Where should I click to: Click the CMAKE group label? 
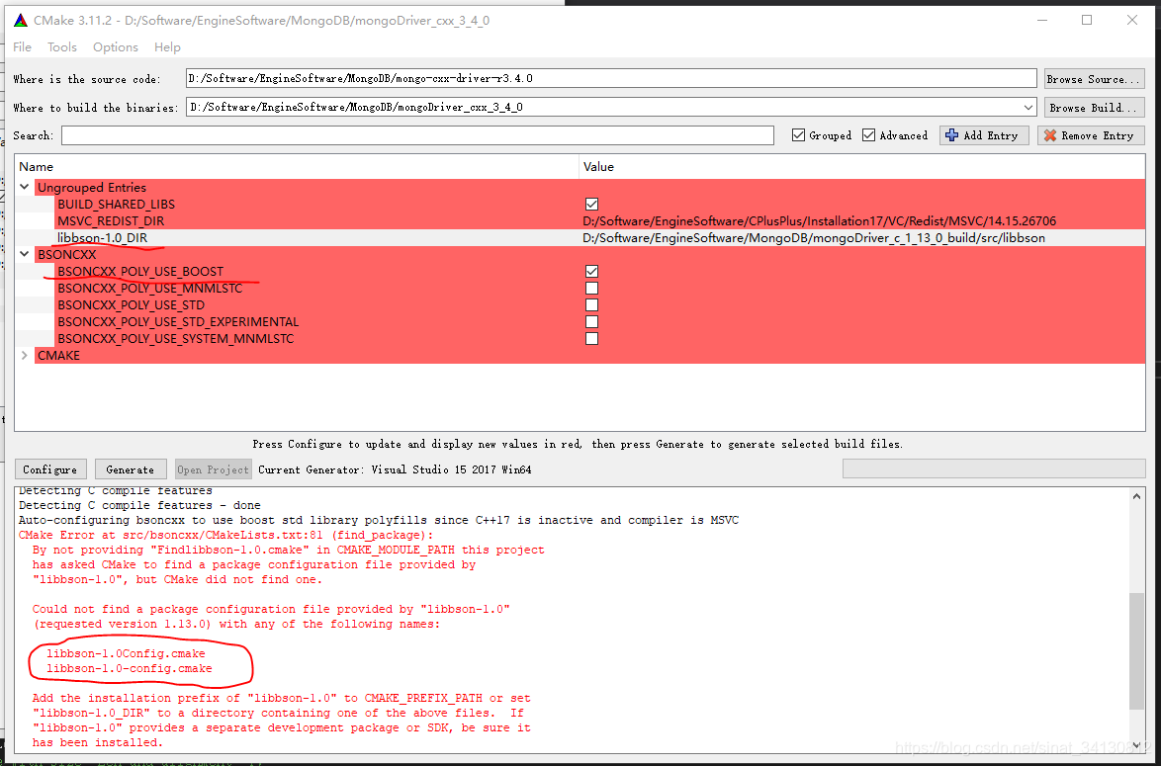coord(58,355)
